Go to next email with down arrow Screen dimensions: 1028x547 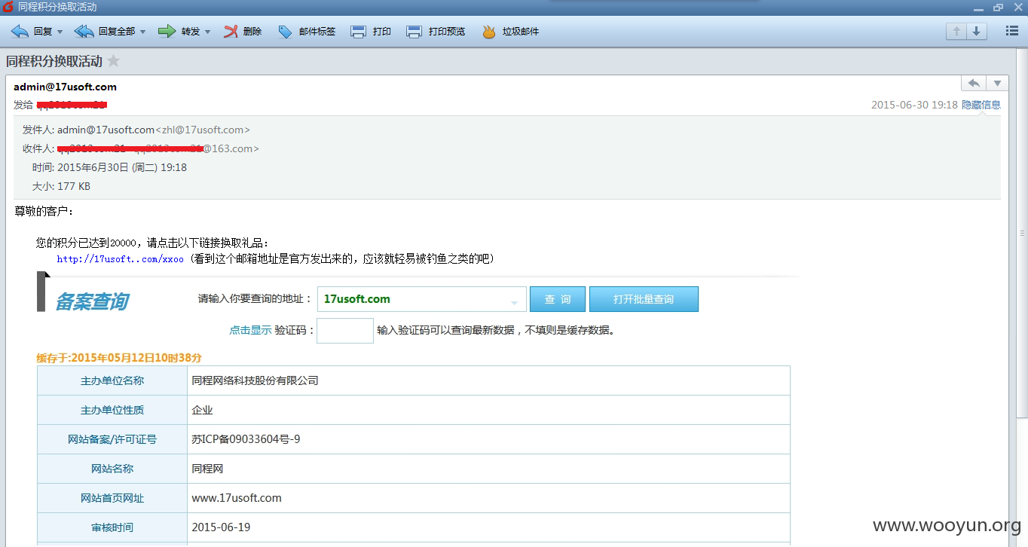pos(977,31)
